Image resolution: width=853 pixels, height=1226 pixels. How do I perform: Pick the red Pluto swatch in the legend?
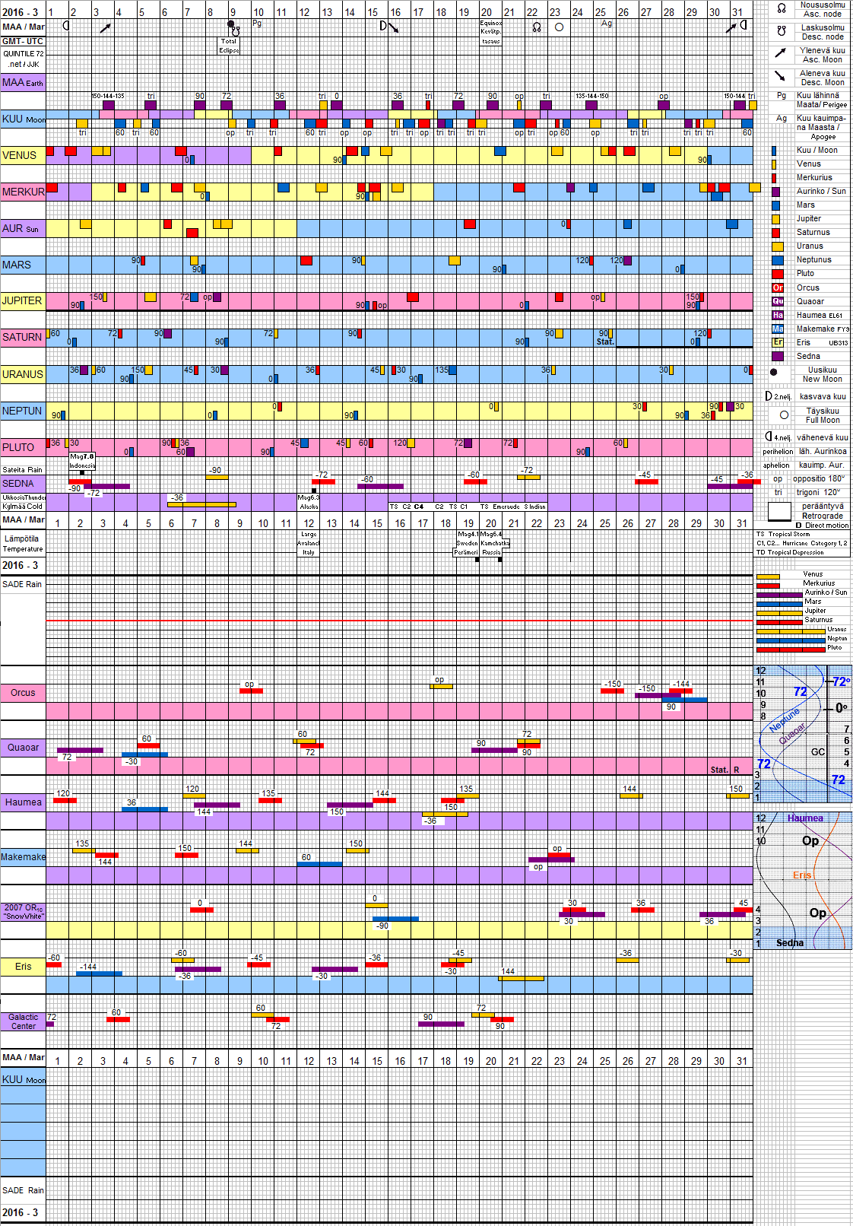click(x=777, y=274)
